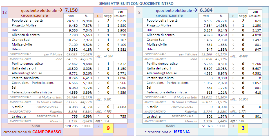
Task: Click the 'voti residuati' column header in Campobasso table
Action: coord(120,14)
